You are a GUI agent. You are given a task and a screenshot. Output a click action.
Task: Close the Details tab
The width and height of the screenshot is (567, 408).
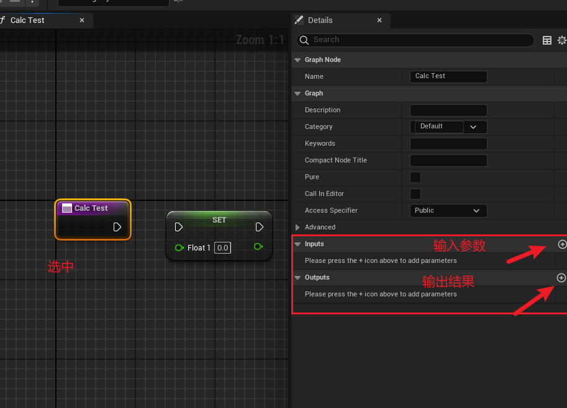click(380, 20)
